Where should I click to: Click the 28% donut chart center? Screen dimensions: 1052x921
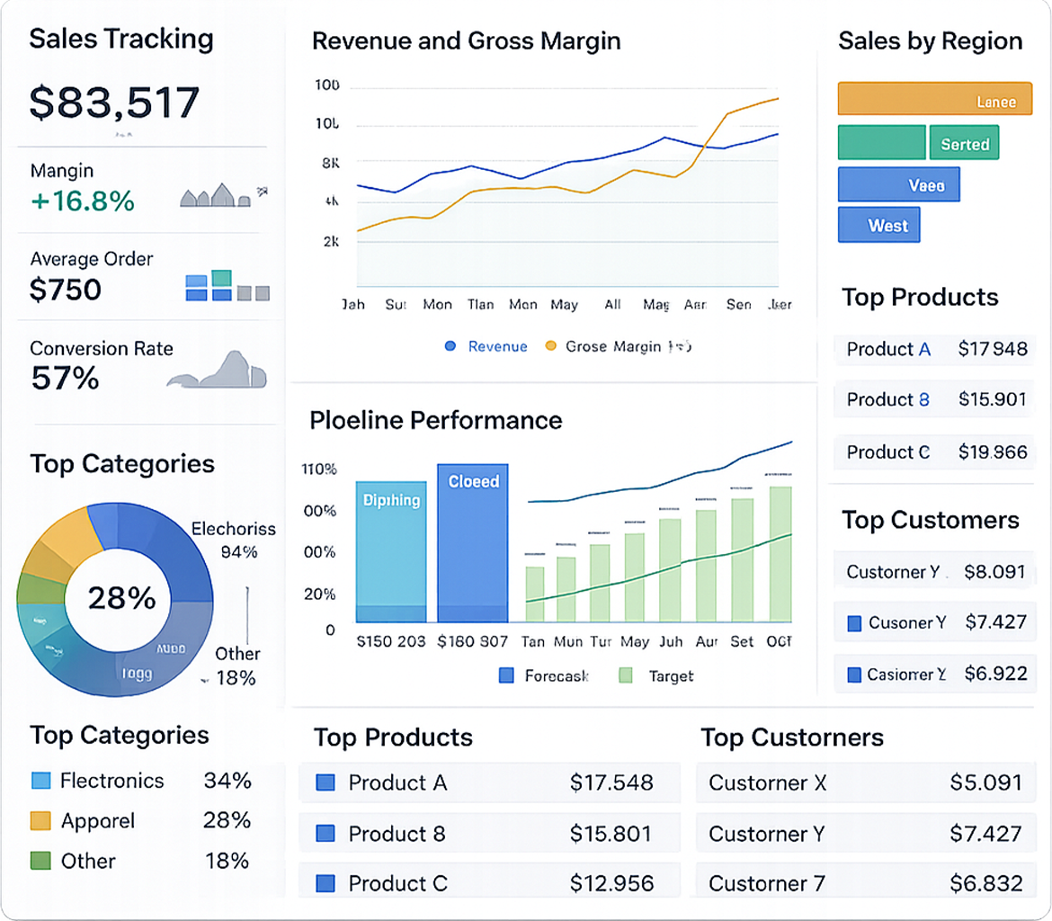121,598
